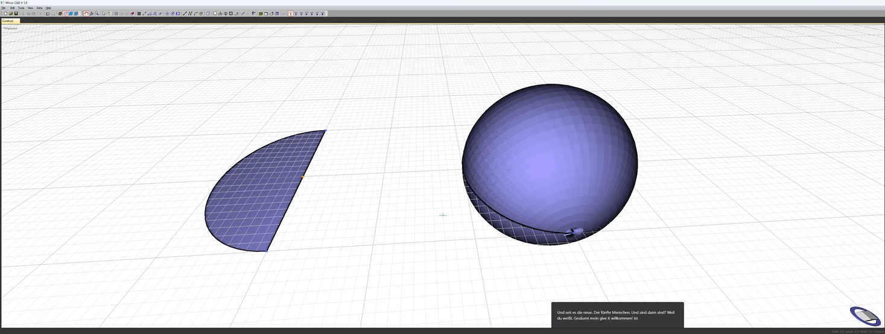Switch to the Construct tab
Viewport: 885px width, 334px height.
pyautogui.click(x=8, y=21)
